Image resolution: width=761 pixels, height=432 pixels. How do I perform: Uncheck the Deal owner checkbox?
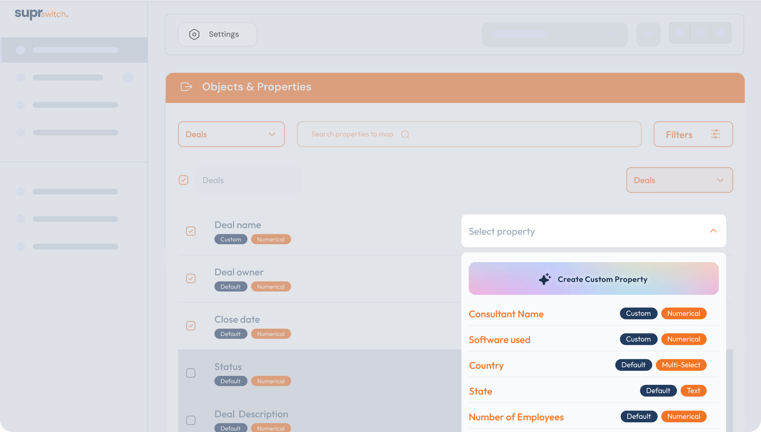pyautogui.click(x=191, y=278)
